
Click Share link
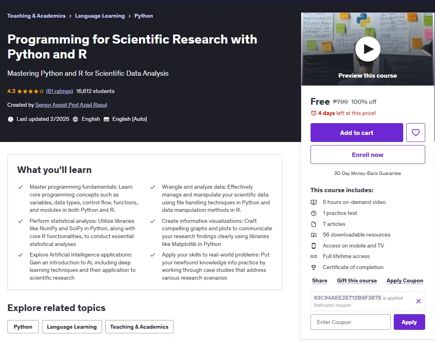click(320, 280)
